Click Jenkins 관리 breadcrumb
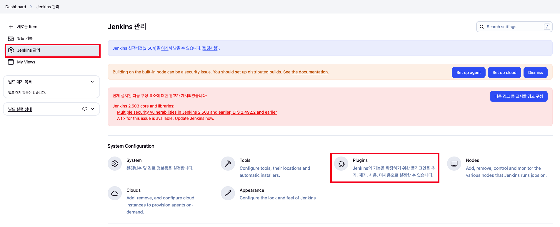 point(48,7)
